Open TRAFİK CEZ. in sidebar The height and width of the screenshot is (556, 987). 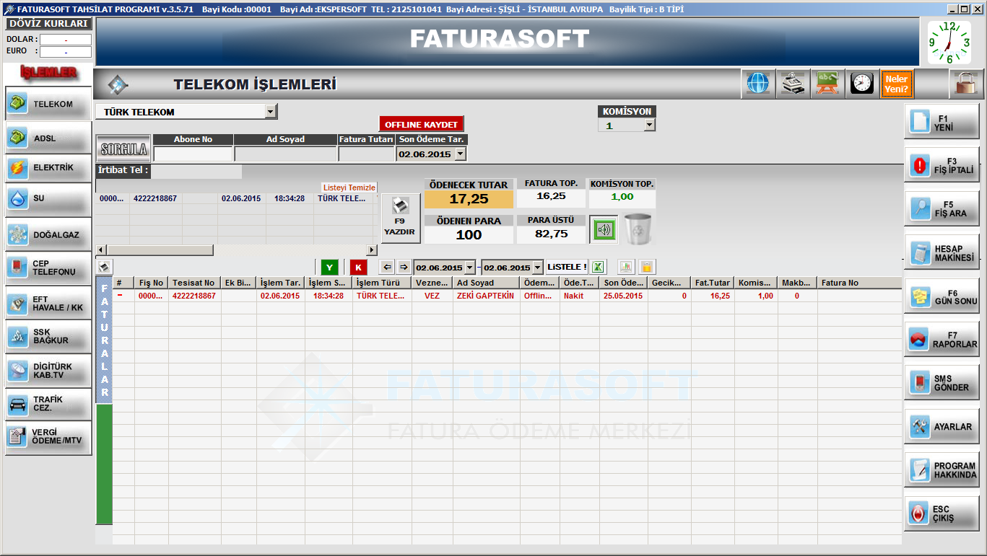coord(49,404)
